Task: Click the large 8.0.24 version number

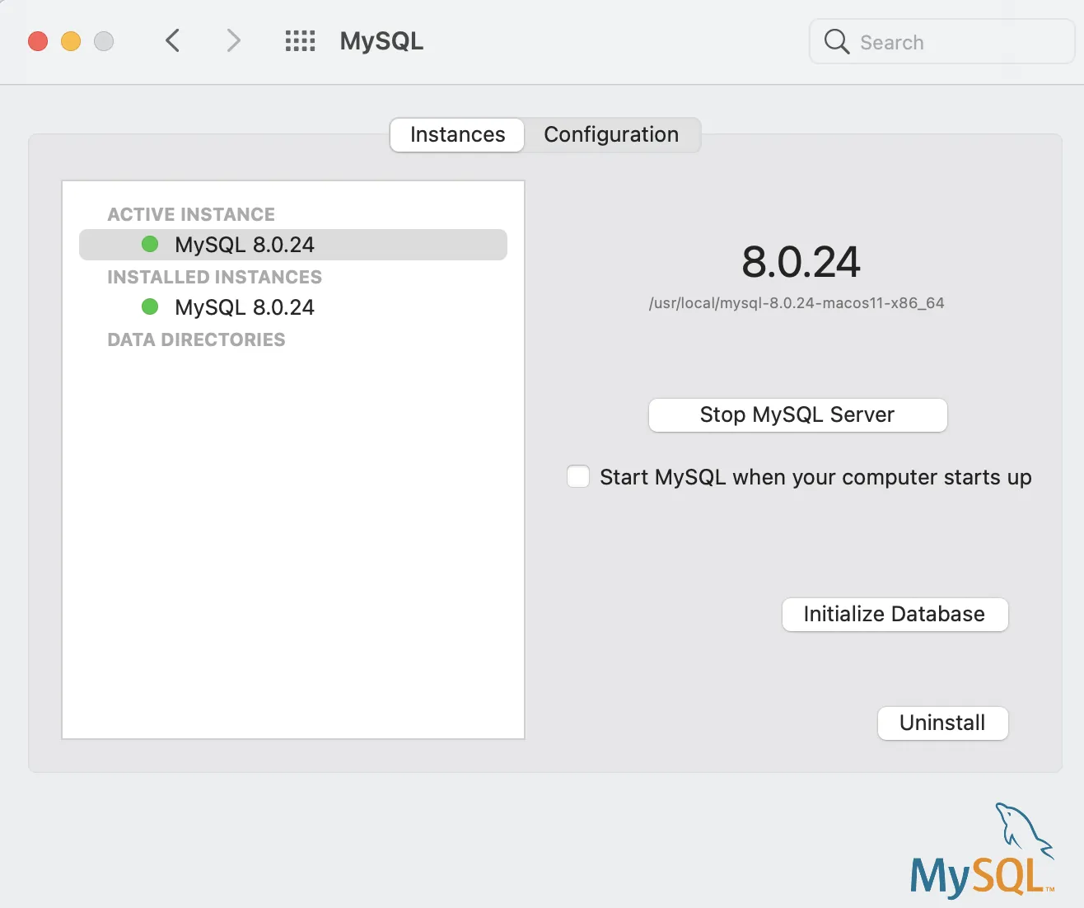Action: 801,262
